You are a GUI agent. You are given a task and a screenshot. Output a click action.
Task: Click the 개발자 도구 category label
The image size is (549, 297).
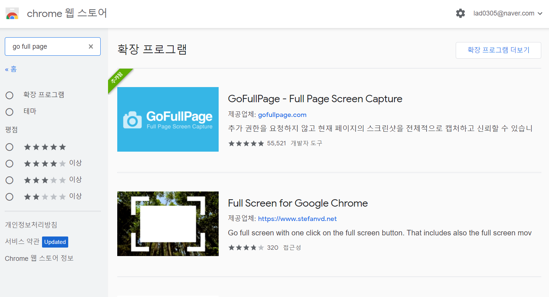[x=306, y=143]
